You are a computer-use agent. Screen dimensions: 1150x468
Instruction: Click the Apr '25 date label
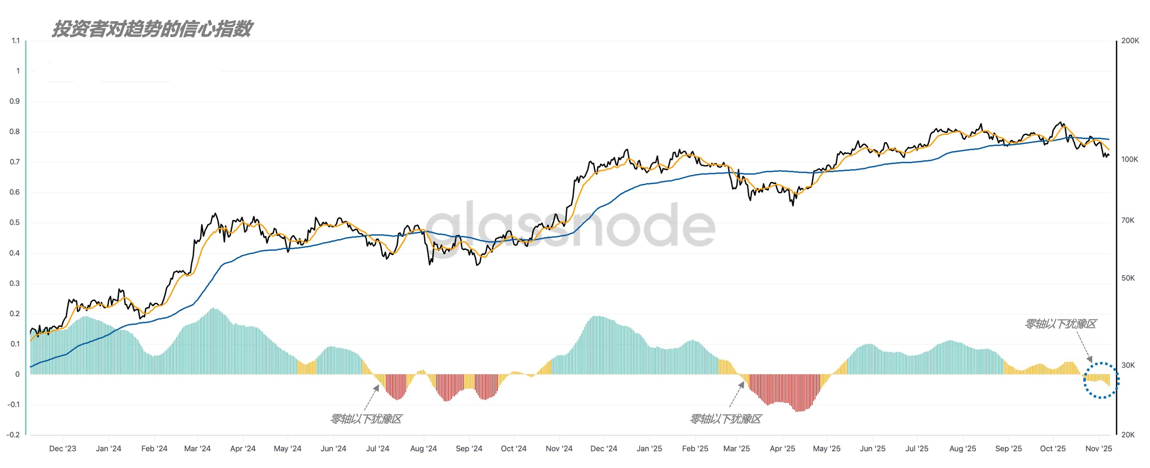782,448
